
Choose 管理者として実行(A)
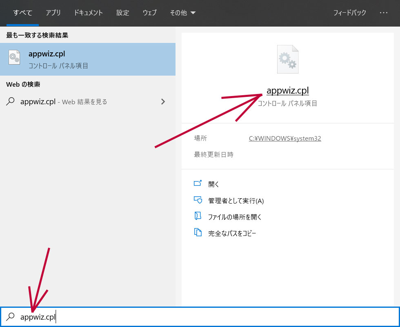236,201
